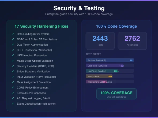This screenshot has height=118, width=158.
Task: Click the 17 Security Hardening Fixes heading
Action: [x=42, y=26]
